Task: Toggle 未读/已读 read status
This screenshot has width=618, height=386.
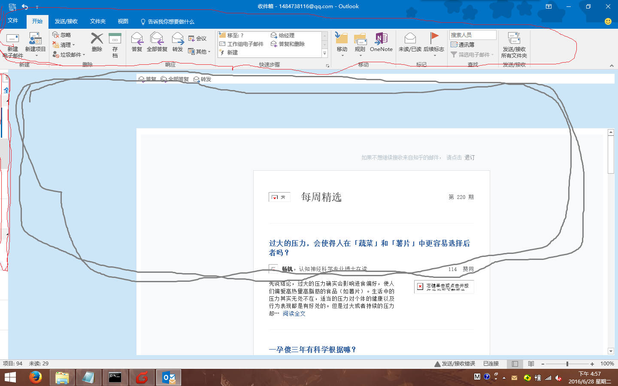Action: click(410, 43)
